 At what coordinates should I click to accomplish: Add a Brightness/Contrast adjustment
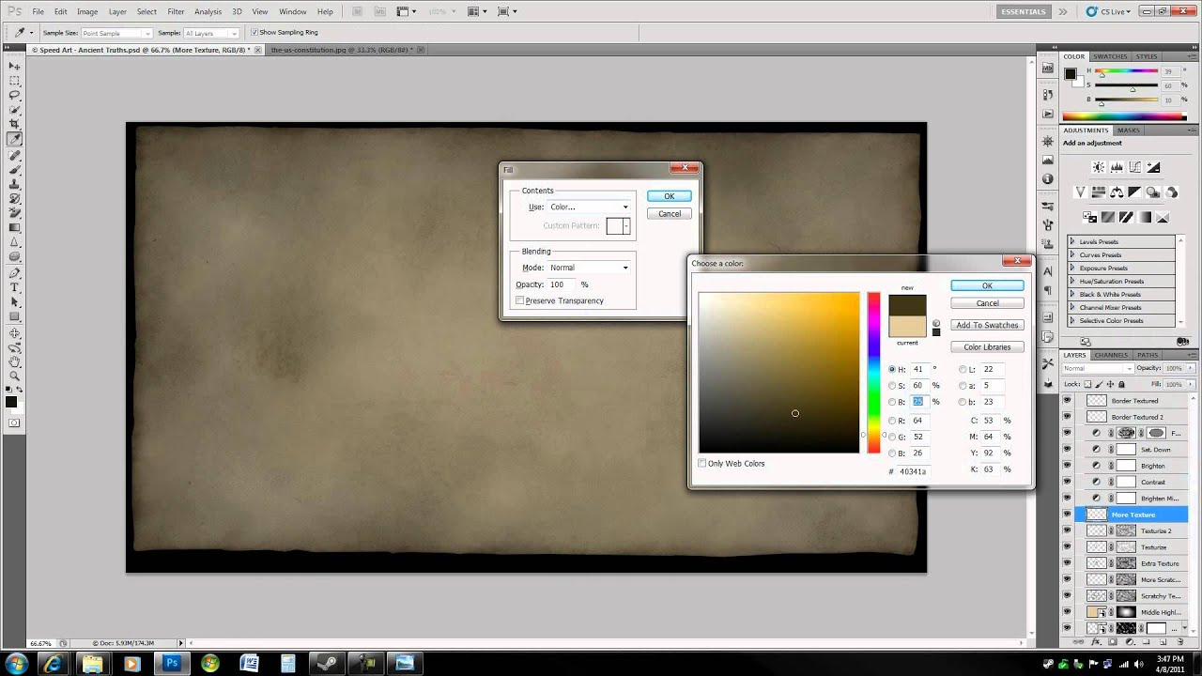1098,167
